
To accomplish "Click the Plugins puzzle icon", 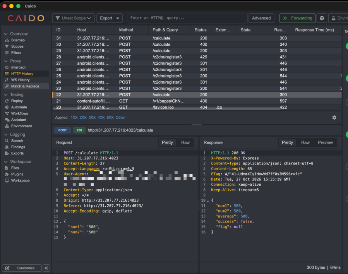I will pyautogui.click(x=7, y=175).
